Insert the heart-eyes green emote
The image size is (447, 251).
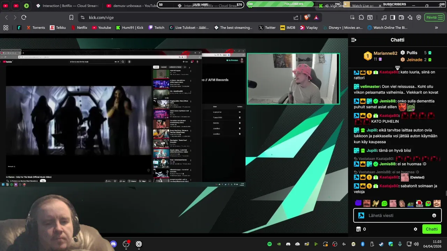428,203
